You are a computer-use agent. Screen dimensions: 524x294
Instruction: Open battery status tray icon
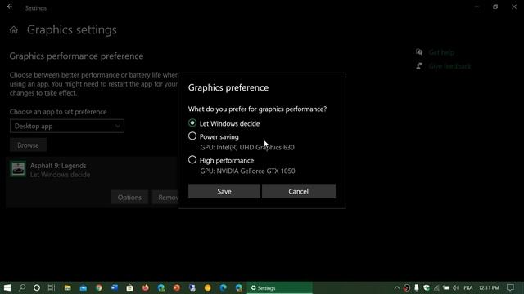[446, 287]
